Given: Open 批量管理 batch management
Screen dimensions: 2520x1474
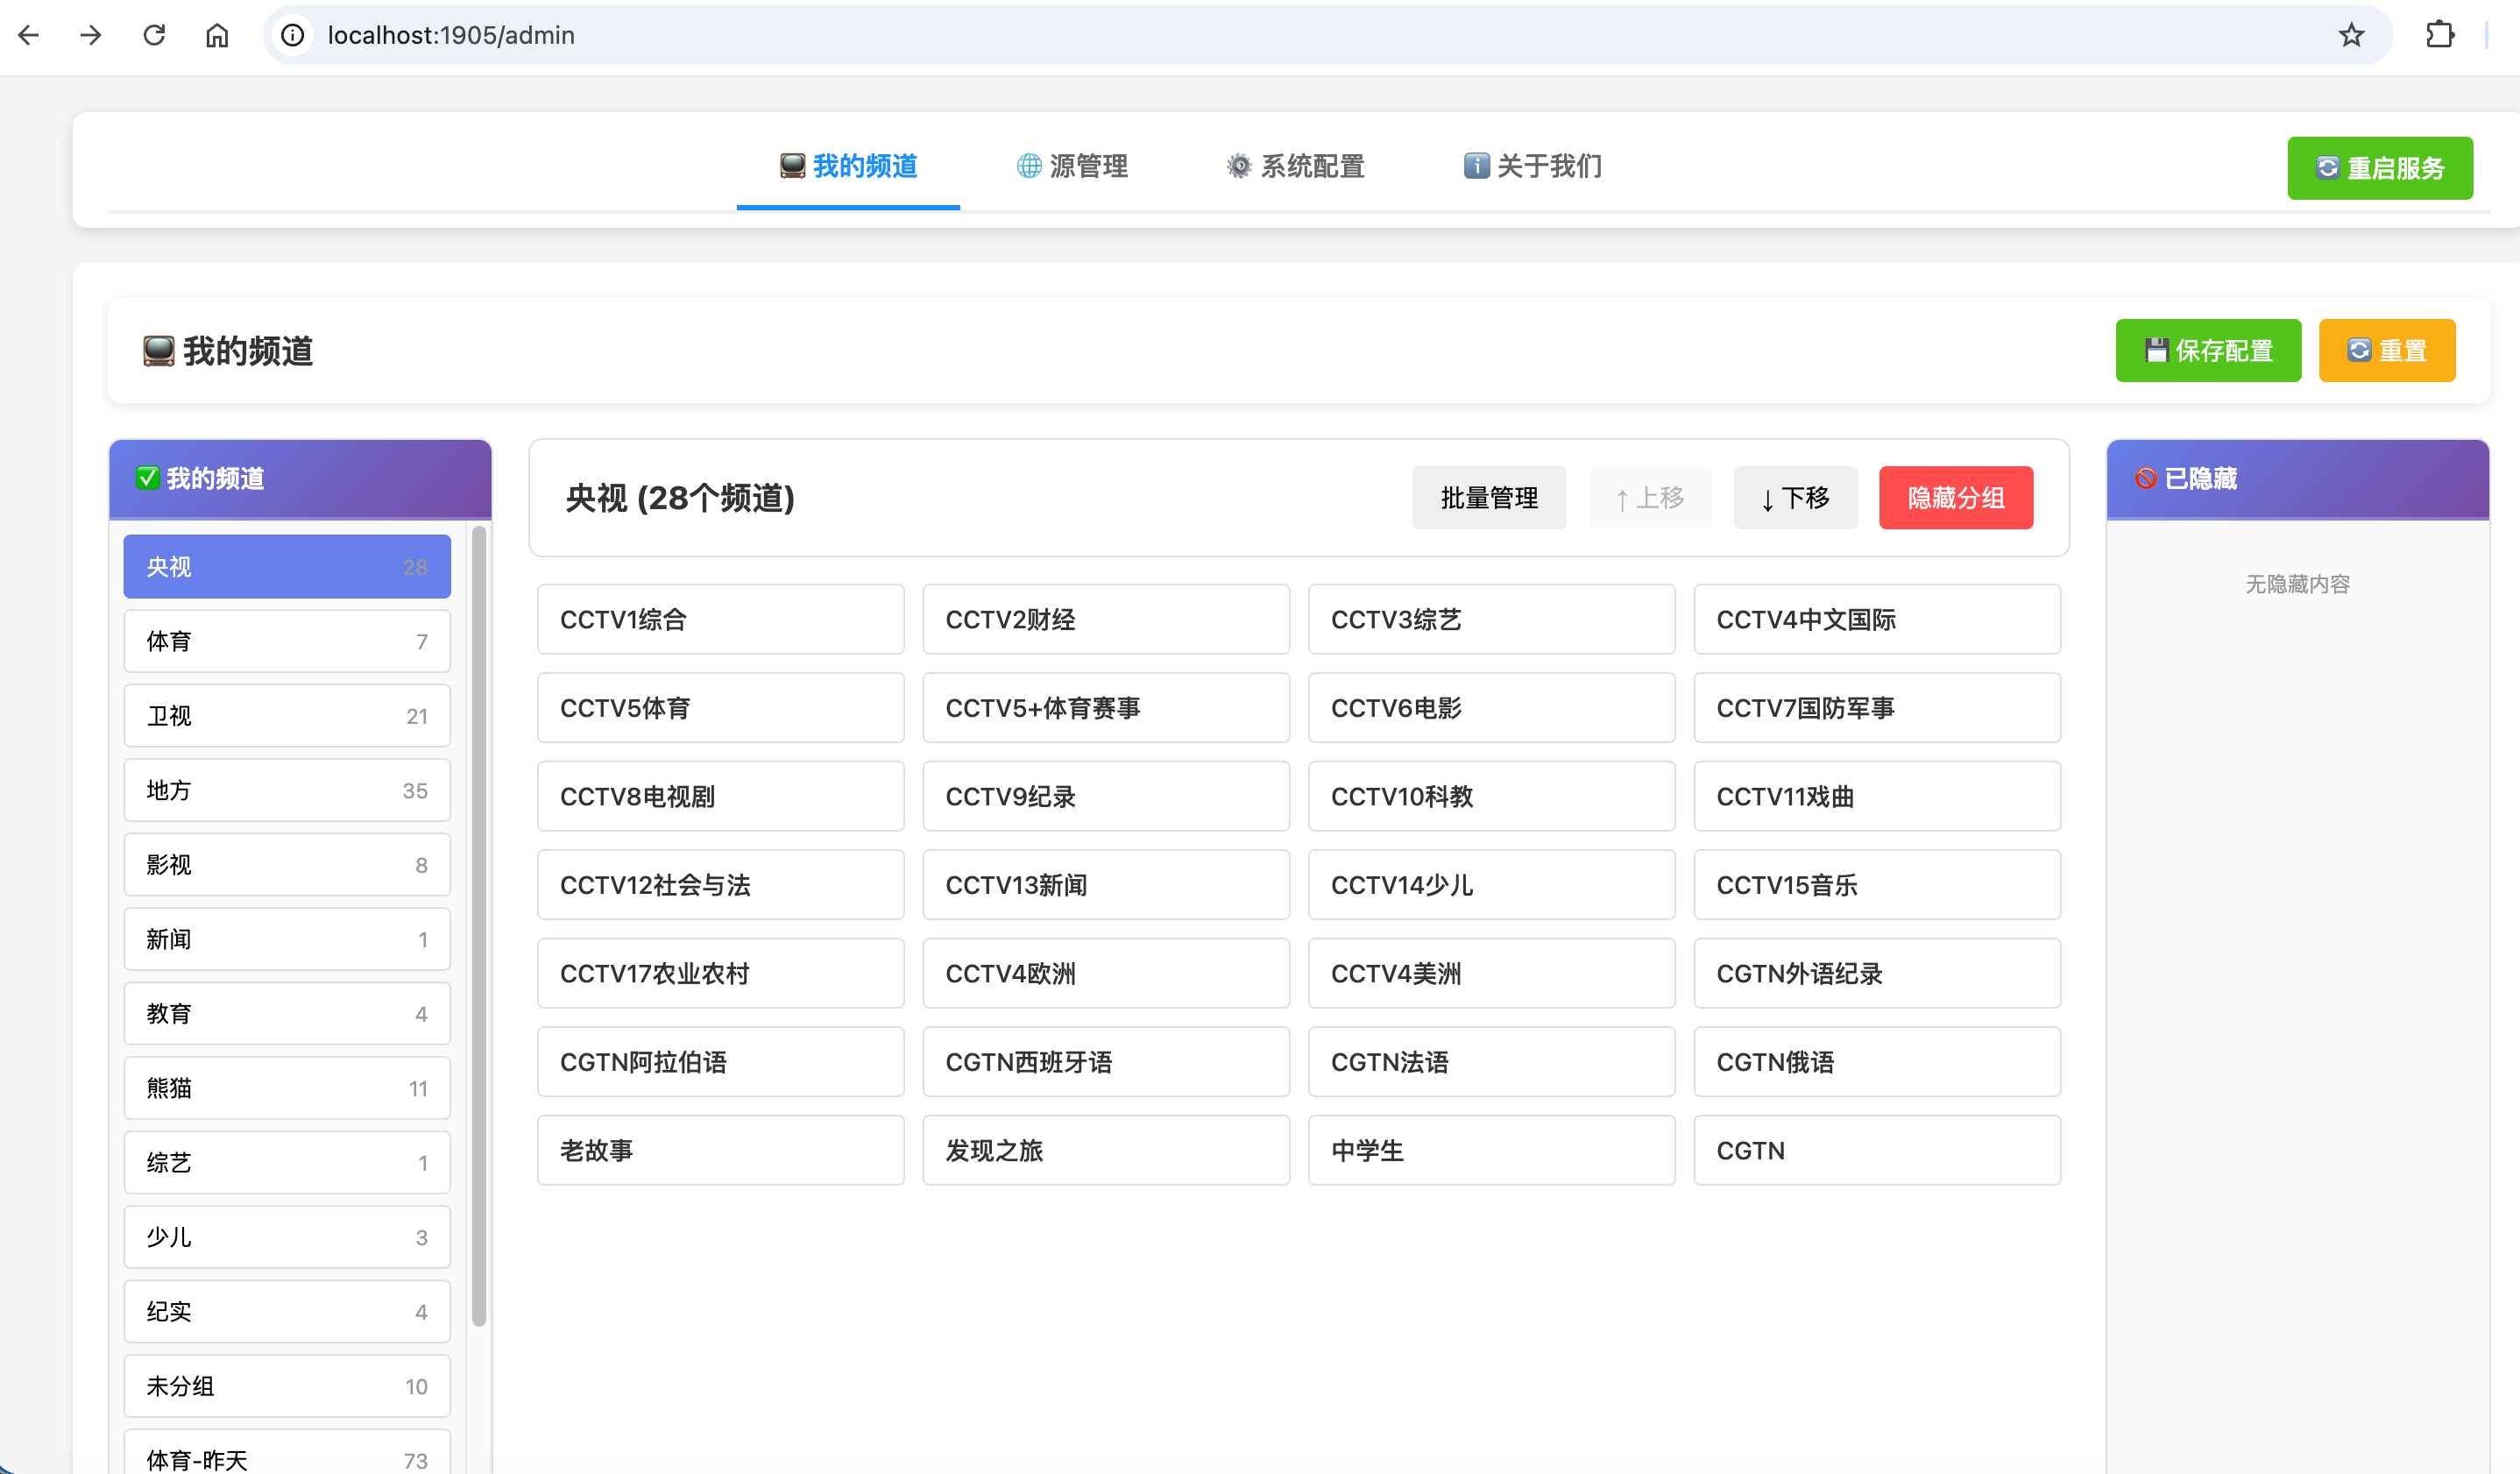Looking at the screenshot, I should click(x=1488, y=498).
